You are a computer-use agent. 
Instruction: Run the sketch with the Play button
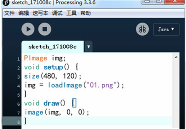28,29
